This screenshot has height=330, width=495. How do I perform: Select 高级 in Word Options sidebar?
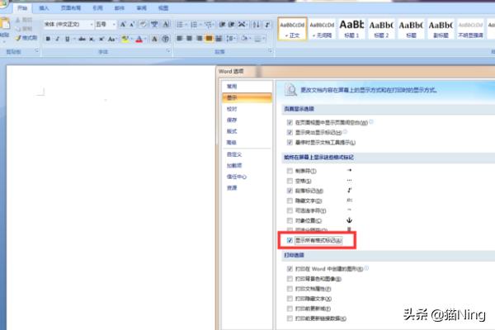[x=232, y=143]
